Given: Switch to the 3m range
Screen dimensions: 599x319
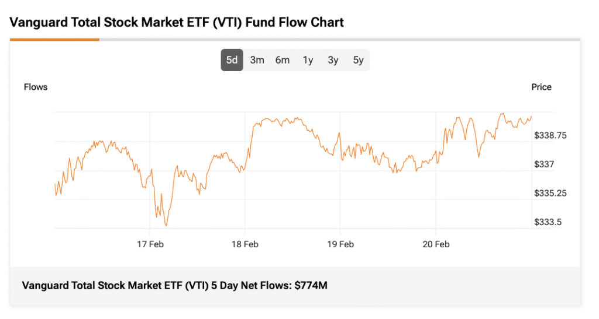Looking at the screenshot, I should click(x=257, y=60).
